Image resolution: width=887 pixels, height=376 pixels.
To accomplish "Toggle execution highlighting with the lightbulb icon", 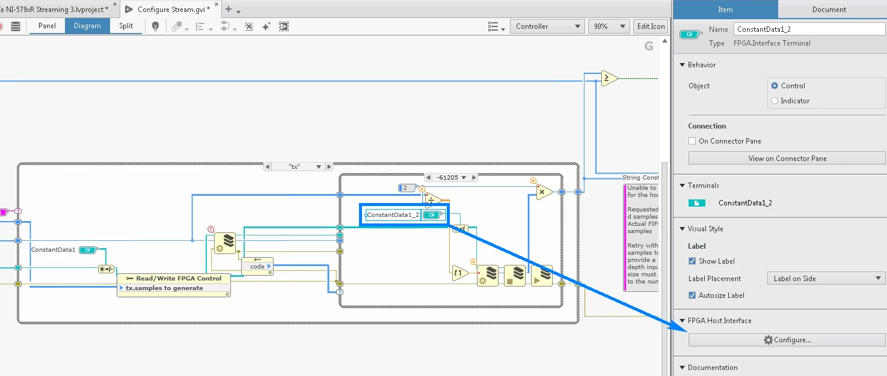I will point(155,26).
